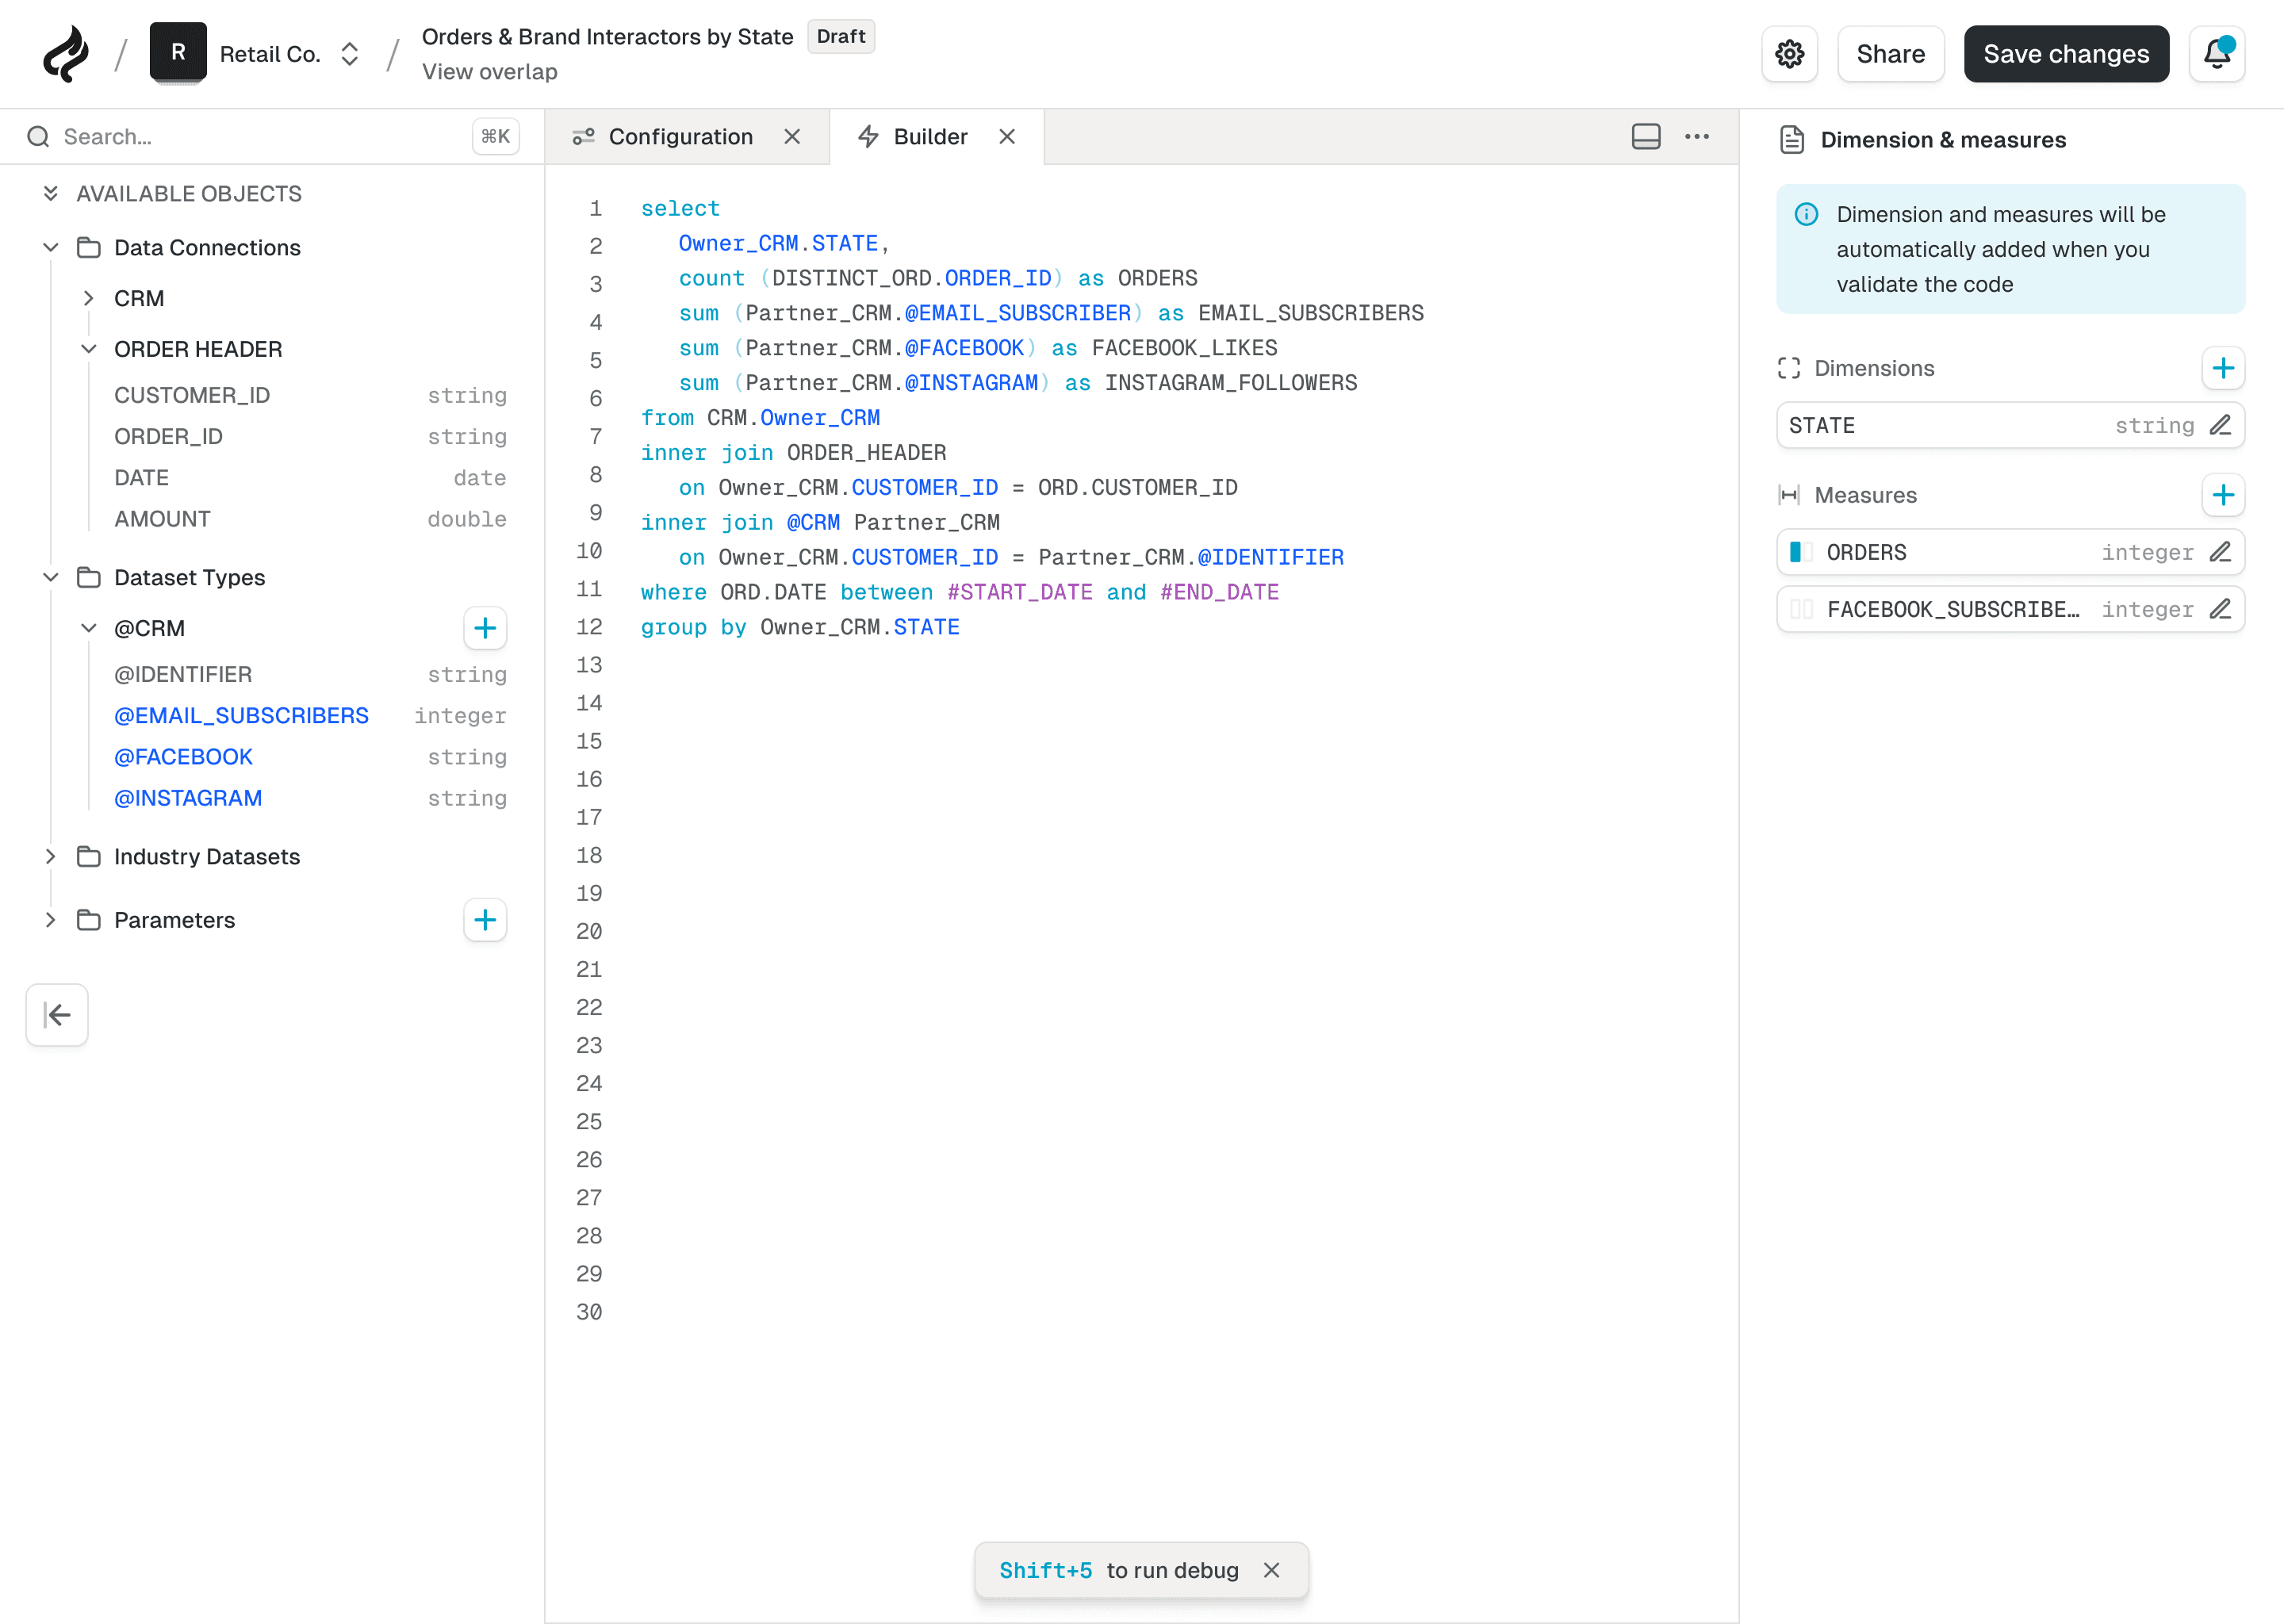Click the info icon in the notice

(1806, 214)
